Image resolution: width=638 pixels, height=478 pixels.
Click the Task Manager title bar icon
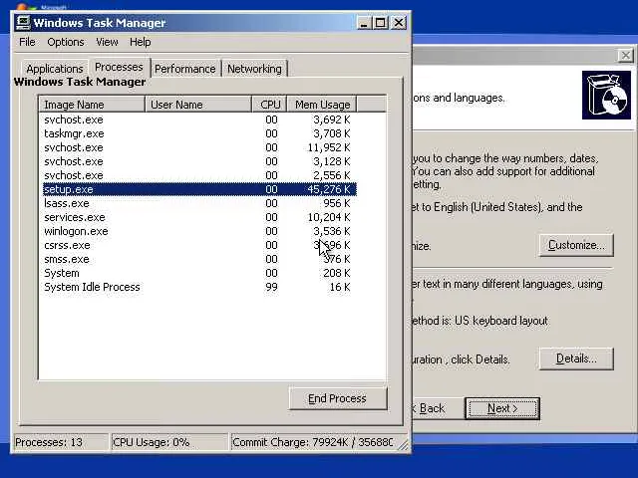[x=23, y=23]
